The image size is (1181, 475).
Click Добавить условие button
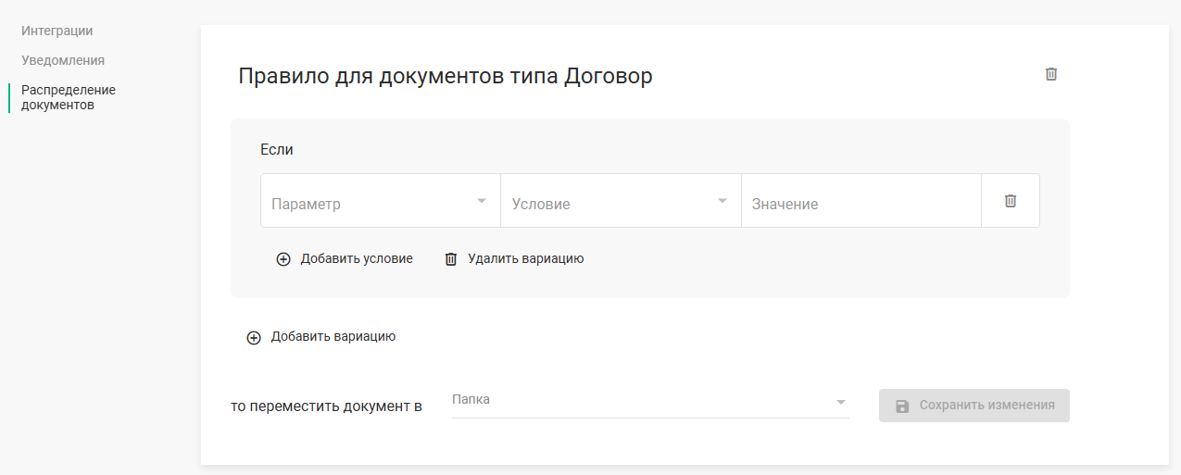pos(345,259)
